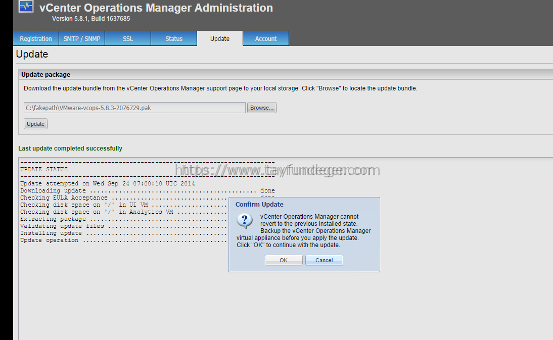Viewport: 553px width, 340px height.
Task: Go to the SSL tab
Action: pyautogui.click(x=128, y=39)
